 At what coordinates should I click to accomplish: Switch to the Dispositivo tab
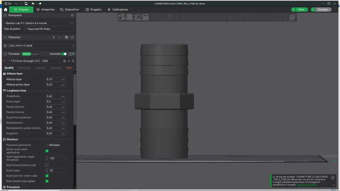tap(69, 10)
